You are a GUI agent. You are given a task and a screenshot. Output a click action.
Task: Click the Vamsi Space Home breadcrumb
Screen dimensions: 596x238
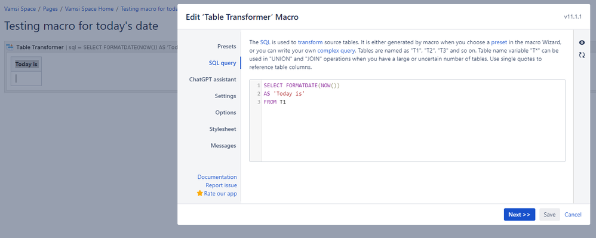(90, 9)
